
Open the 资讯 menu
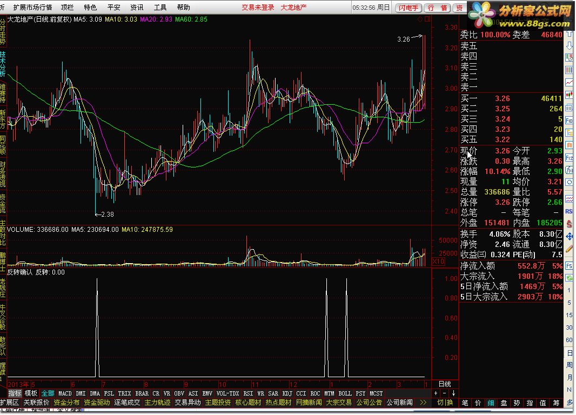pyautogui.click(x=137, y=8)
